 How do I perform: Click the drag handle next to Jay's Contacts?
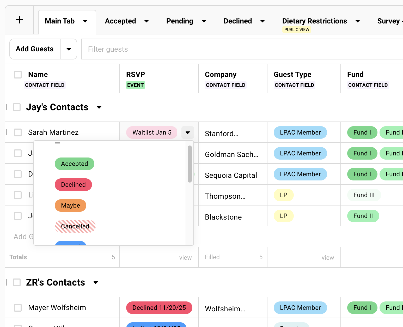pyautogui.click(x=8, y=107)
